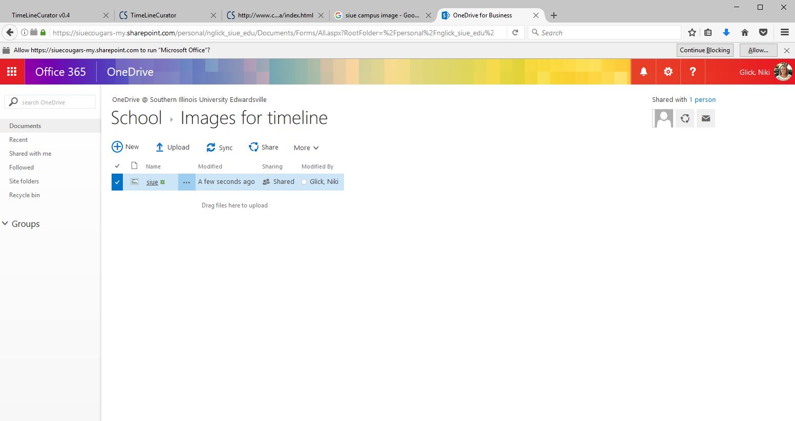This screenshot has height=421, width=795.
Task: Expand the More dropdown in the toolbar
Action: (x=306, y=148)
